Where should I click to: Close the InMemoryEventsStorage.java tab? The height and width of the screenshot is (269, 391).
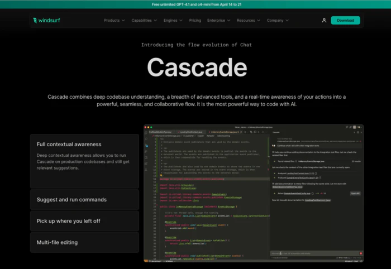pos(241,132)
